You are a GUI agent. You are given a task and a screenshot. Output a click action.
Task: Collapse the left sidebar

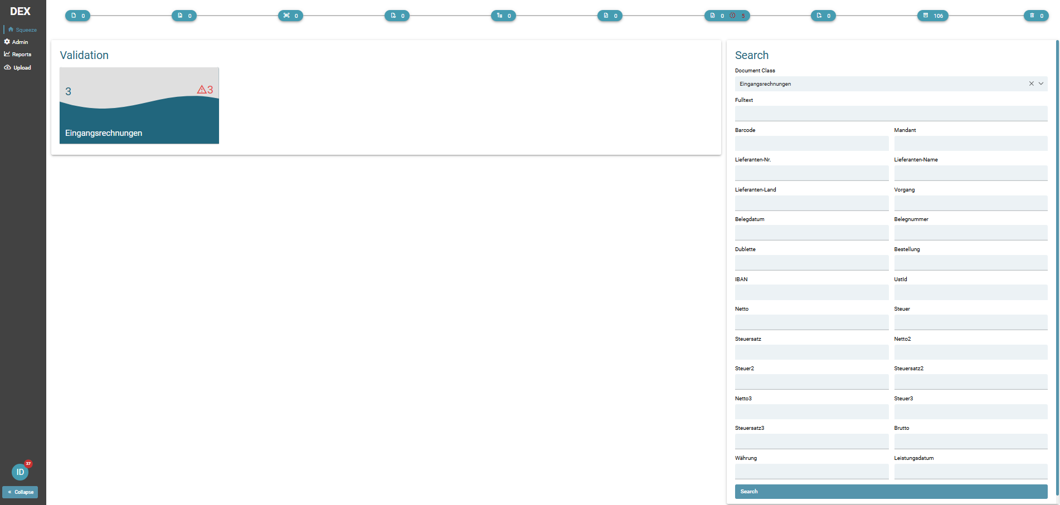click(20, 492)
